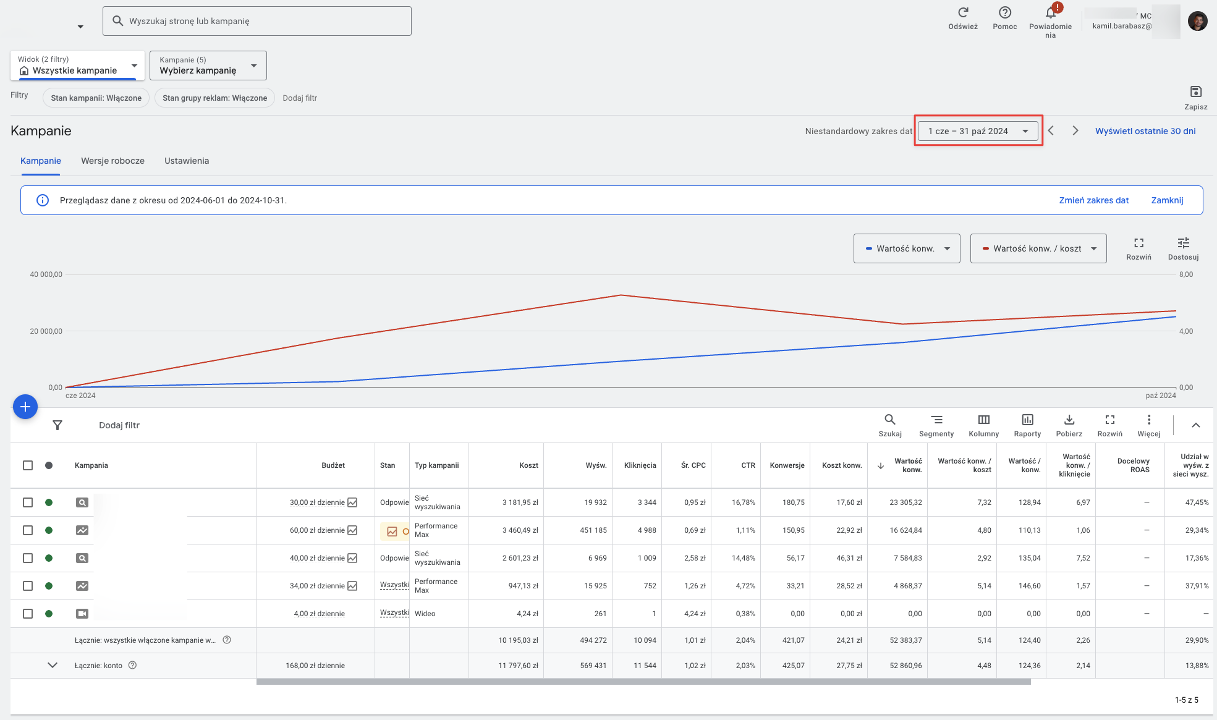Click the Zmień zakres dat link
Image resolution: width=1217 pixels, height=720 pixels.
(x=1094, y=200)
